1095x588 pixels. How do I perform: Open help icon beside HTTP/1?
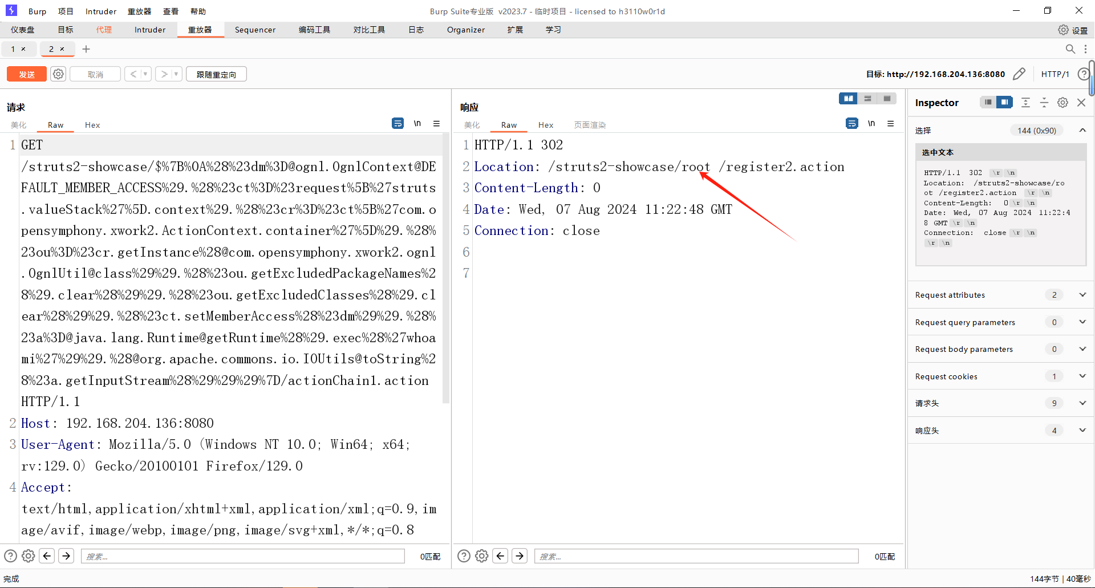pyautogui.click(x=1083, y=74)
